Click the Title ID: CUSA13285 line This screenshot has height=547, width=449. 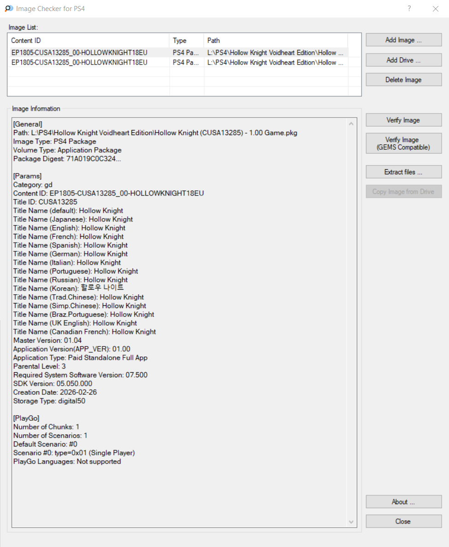coord(45,202)
